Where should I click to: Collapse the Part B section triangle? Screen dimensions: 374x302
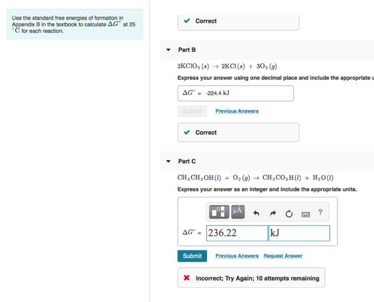168,50
